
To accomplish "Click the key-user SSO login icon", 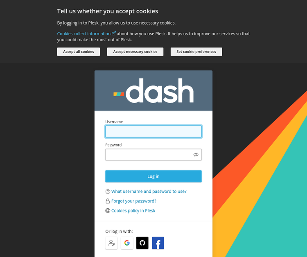I will tap(111, 243).
